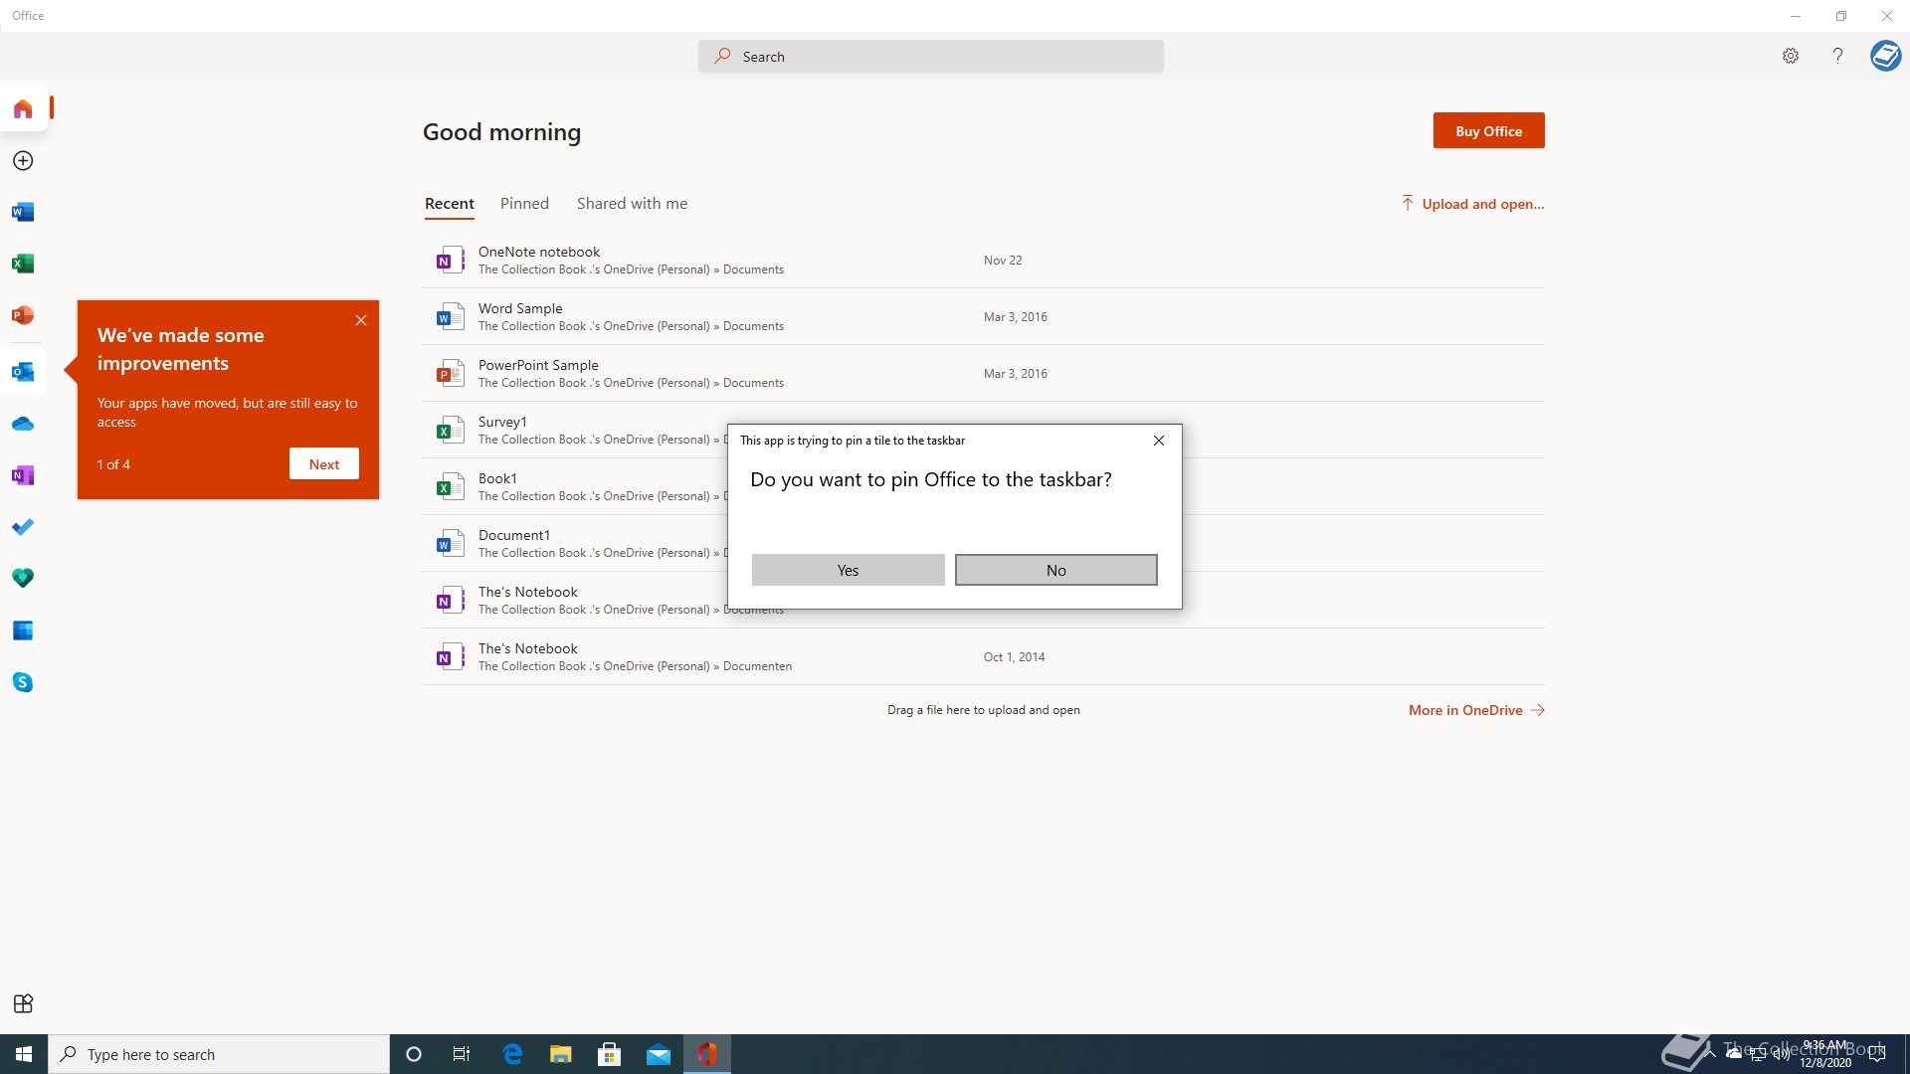Click the Document1 Word file icon
The width and height of the screenshot is (1910, 1074).
(x=451, y=543)
